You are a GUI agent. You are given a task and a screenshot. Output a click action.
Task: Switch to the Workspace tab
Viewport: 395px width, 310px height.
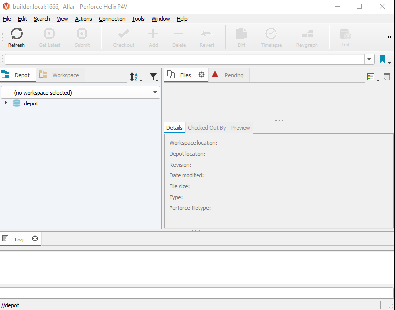click(60, 75)
